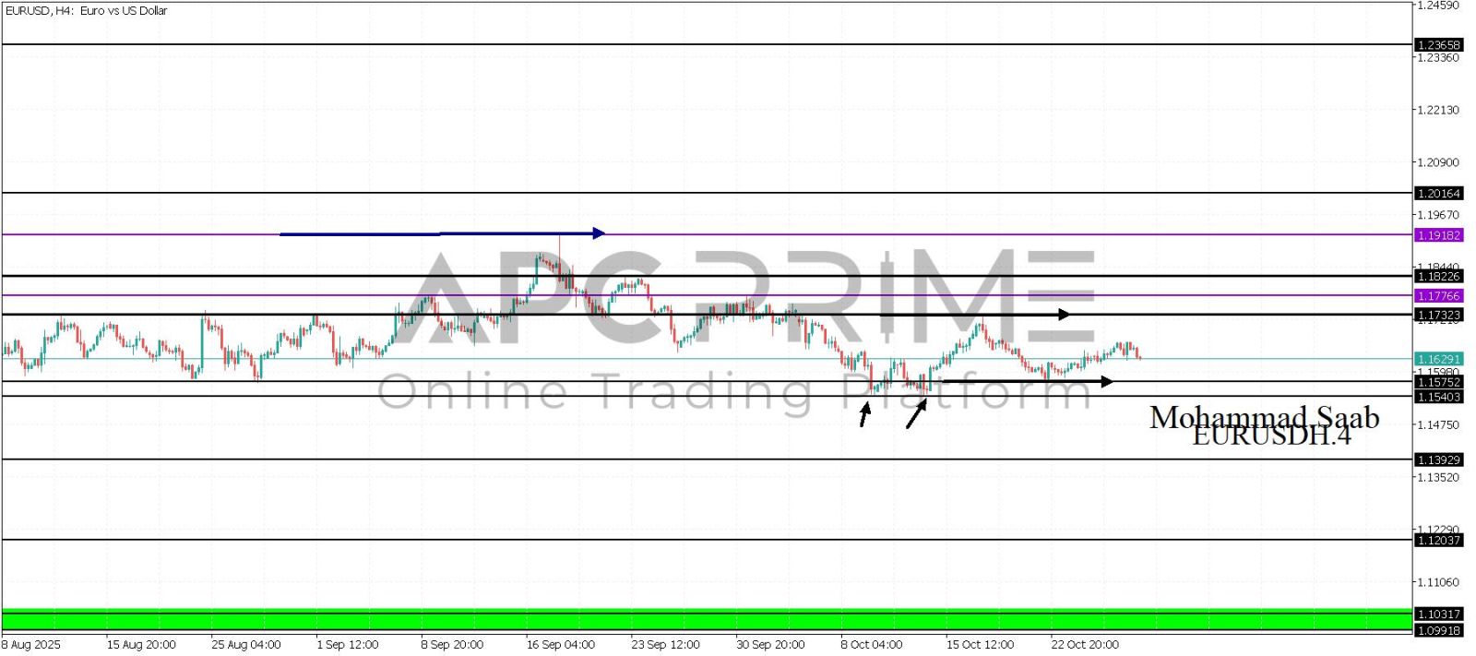Select the 1.12037 price level label
The height and width of the screenshot is (656, 1476).
click(x=1438, y=540)
